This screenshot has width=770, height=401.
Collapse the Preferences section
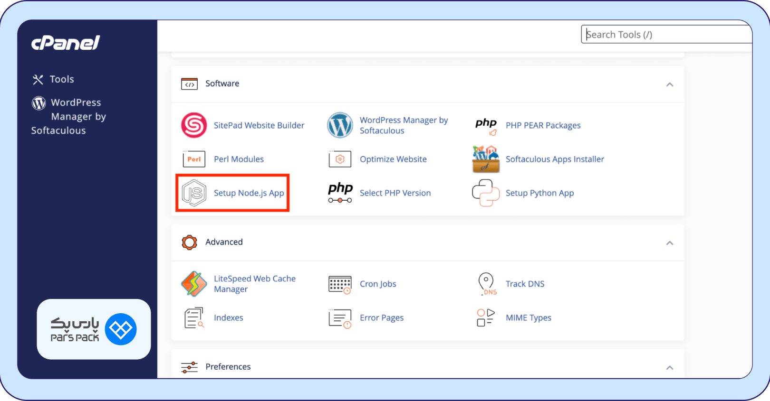[670, 368]
